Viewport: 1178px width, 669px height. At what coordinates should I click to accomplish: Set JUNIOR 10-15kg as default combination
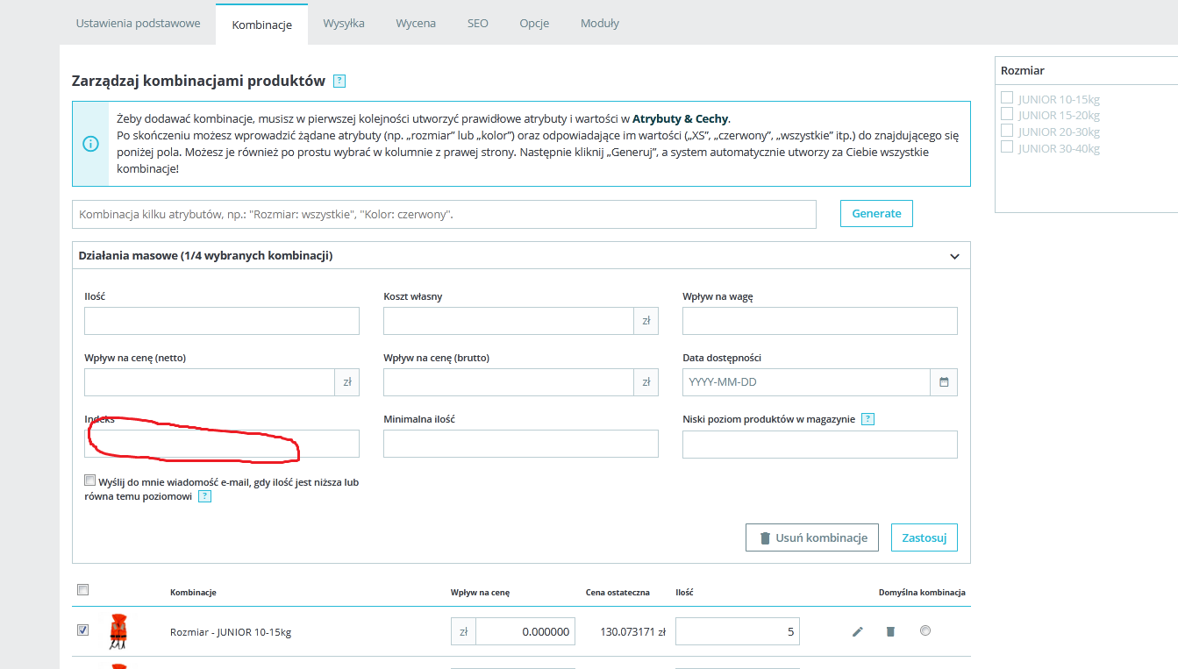(x=925, y=630)
